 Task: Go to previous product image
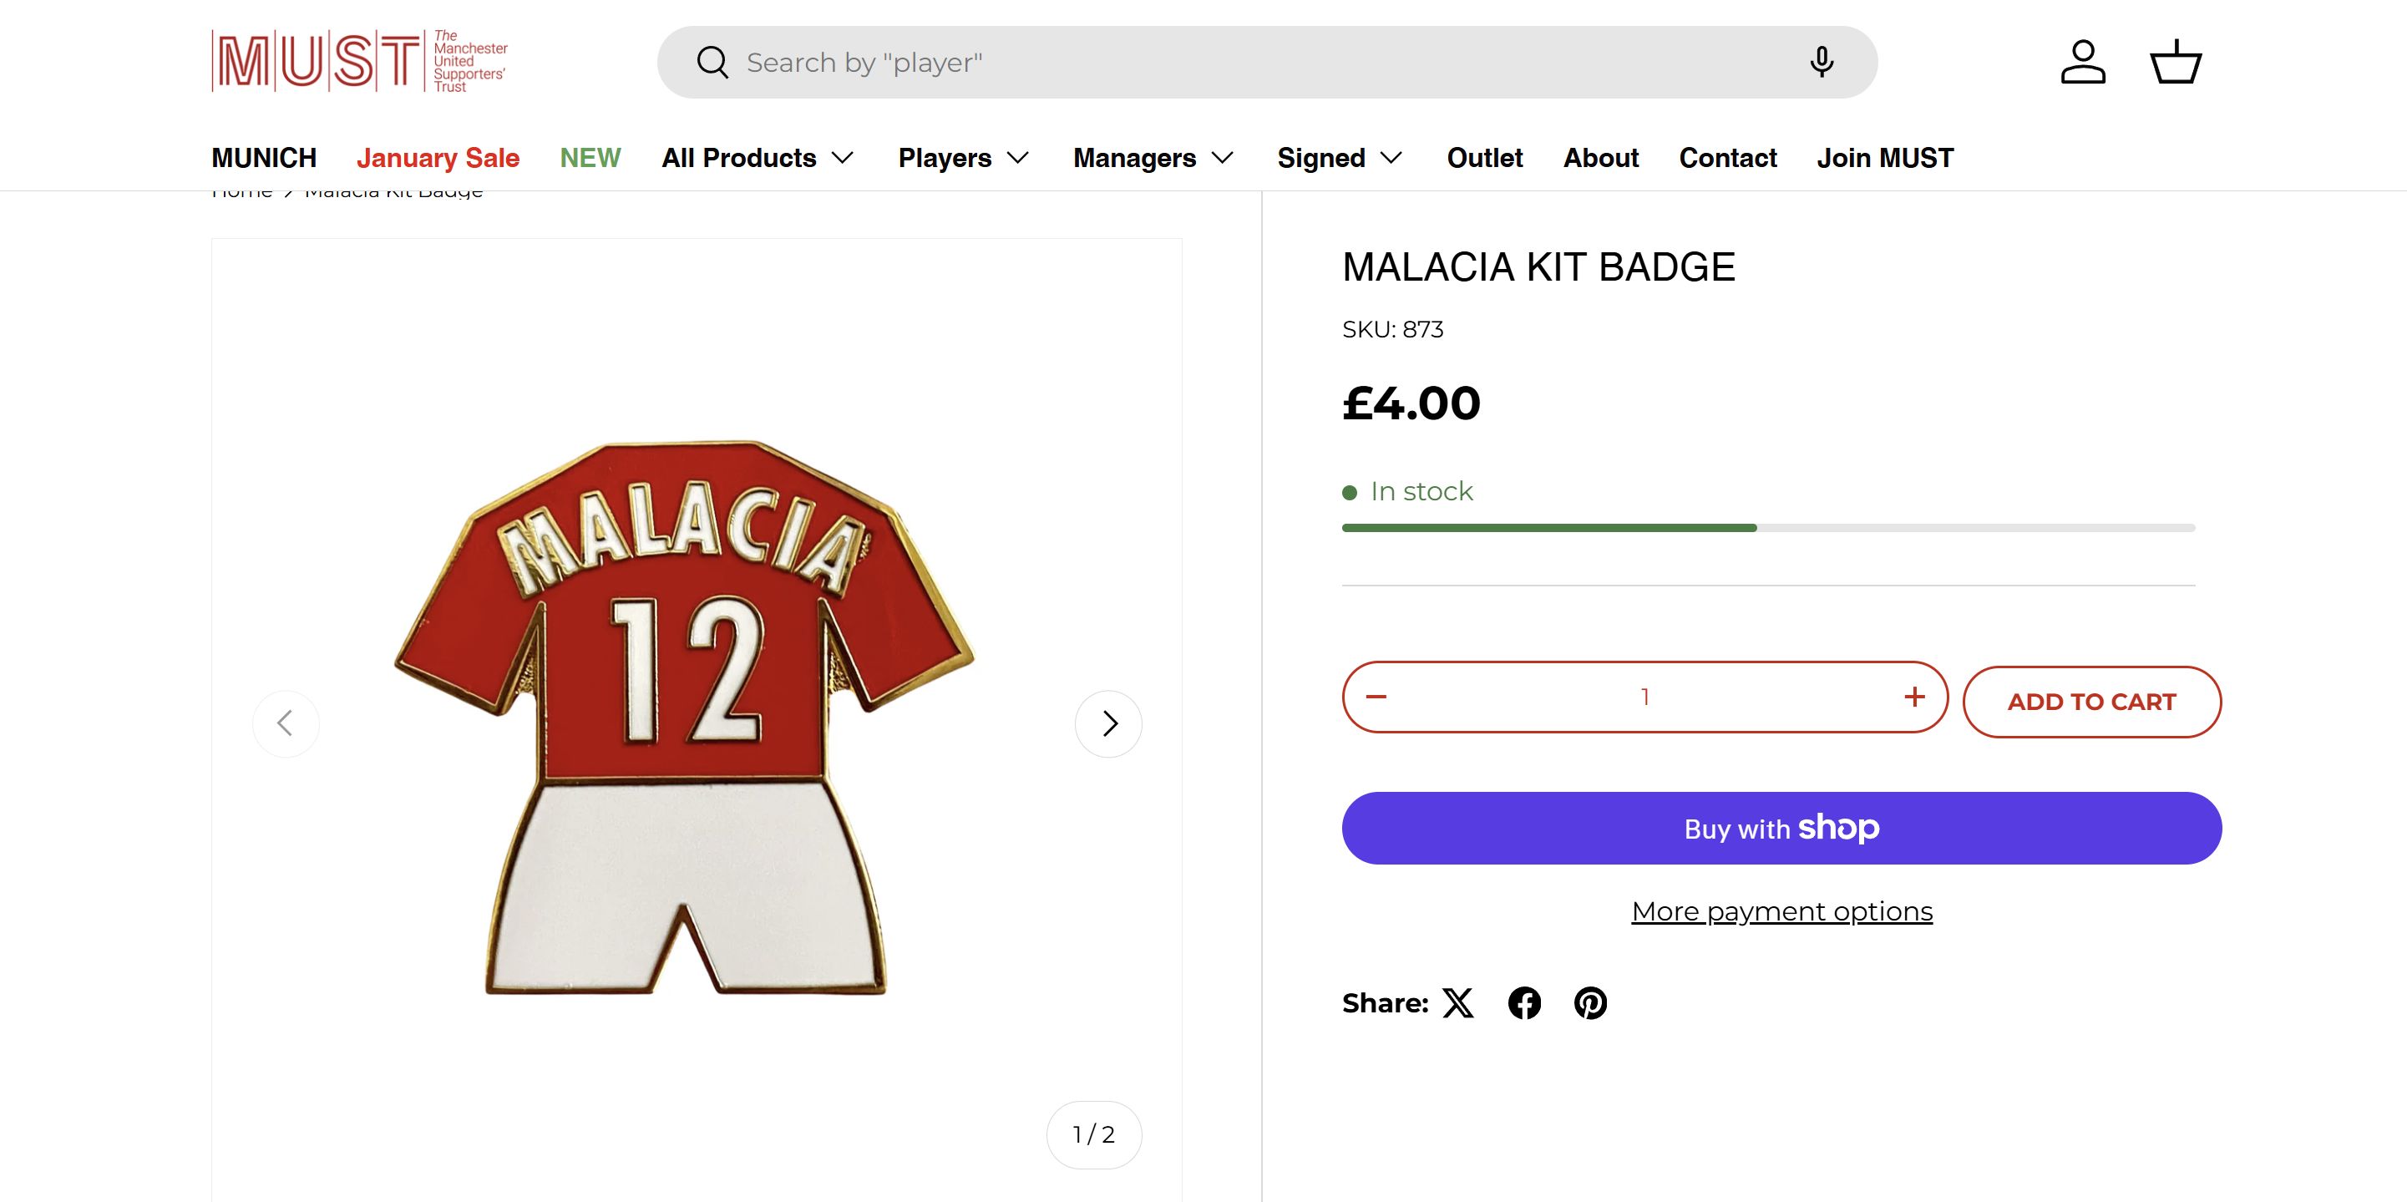coord(286,723)
